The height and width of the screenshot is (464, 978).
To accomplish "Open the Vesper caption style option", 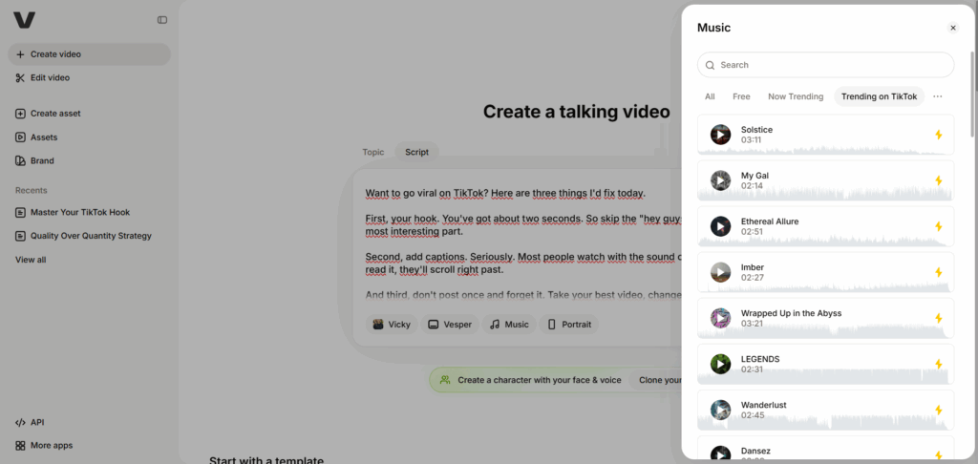I will click(x=449, y=325).
